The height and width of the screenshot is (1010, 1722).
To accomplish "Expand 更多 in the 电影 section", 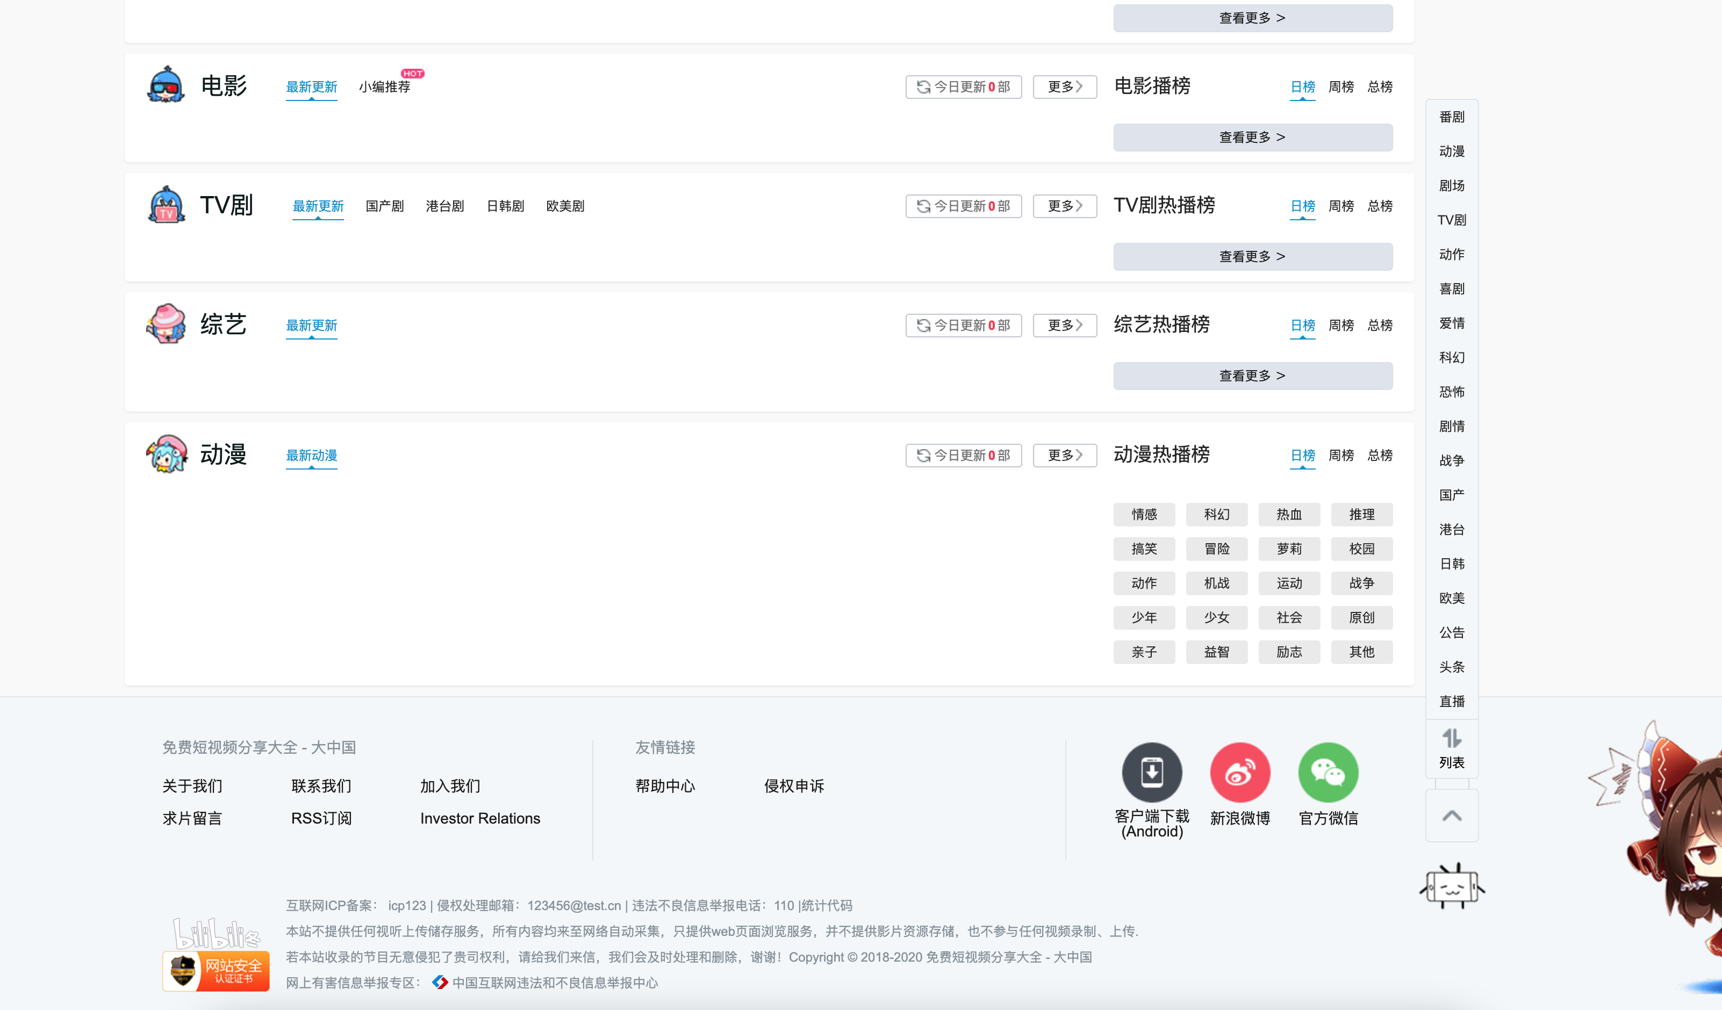I will click(x=1065, y=86).
